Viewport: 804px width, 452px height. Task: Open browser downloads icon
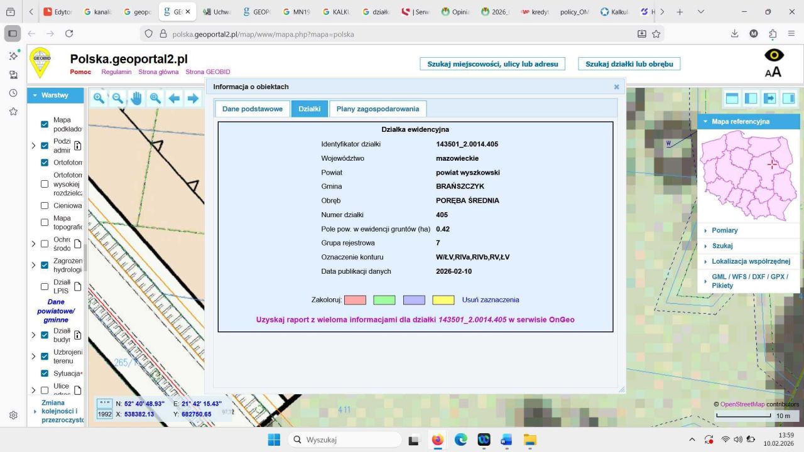click(734, 34)
